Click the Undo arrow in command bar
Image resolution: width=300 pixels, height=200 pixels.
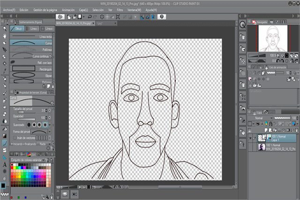90,17
